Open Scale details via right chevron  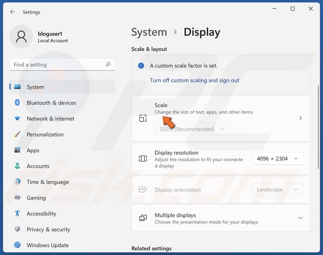(x=301, y=118)
